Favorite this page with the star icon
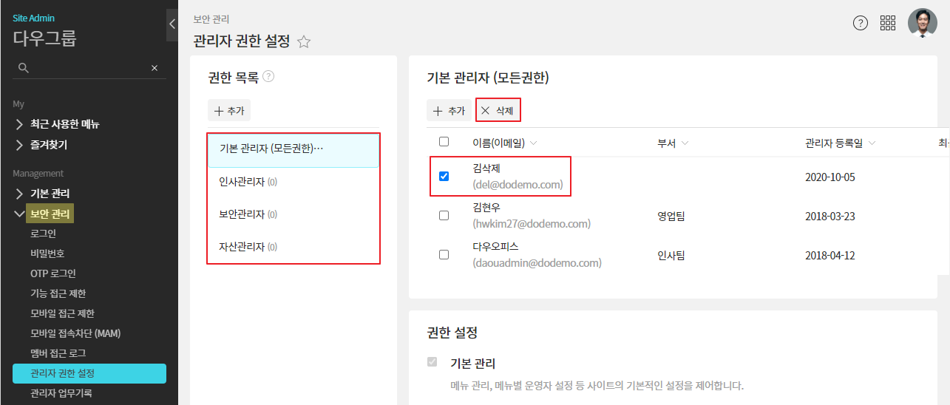Screen dimensions: 950x405 [303, 42]
